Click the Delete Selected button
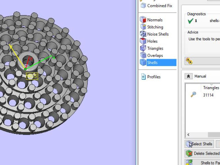The width and height of the screenshot is (220, 165). (203, 154)
